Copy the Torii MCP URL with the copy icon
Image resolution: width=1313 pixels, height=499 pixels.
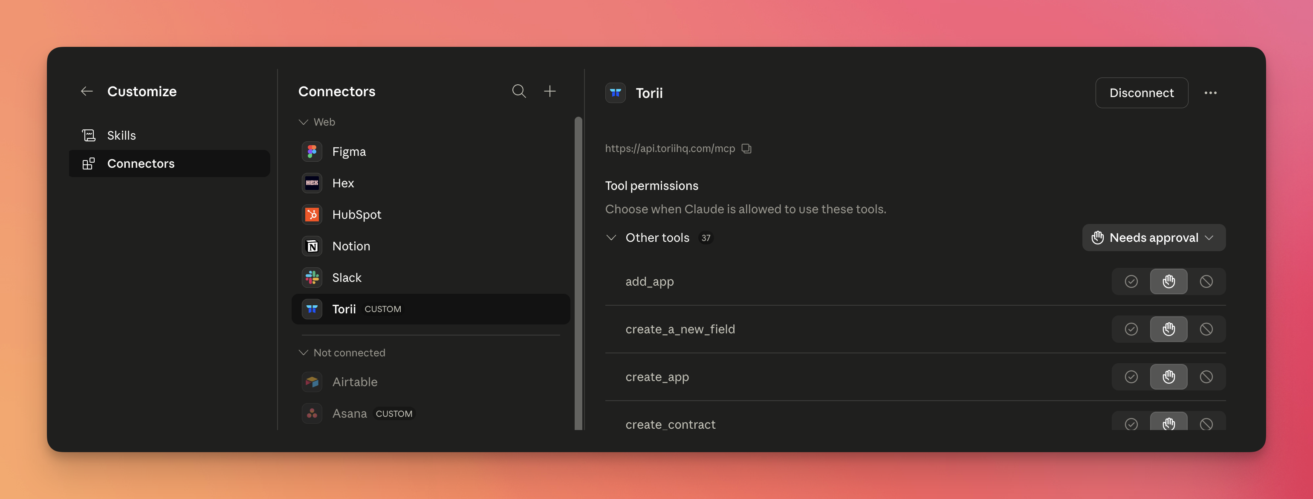coord(746,149)
